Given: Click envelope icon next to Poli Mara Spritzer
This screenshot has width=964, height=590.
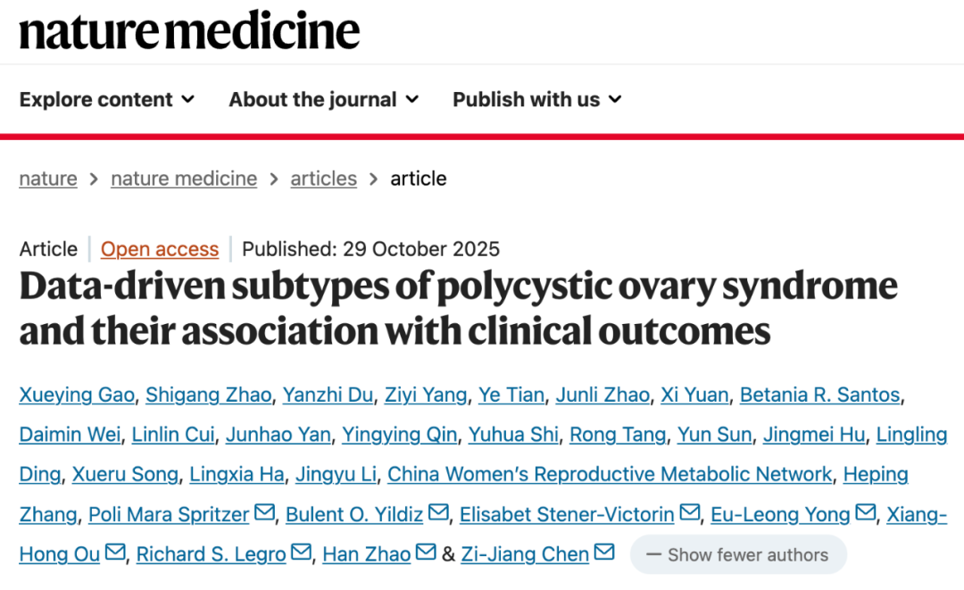Looking at the screenshot, I should [x=264, y=513].
